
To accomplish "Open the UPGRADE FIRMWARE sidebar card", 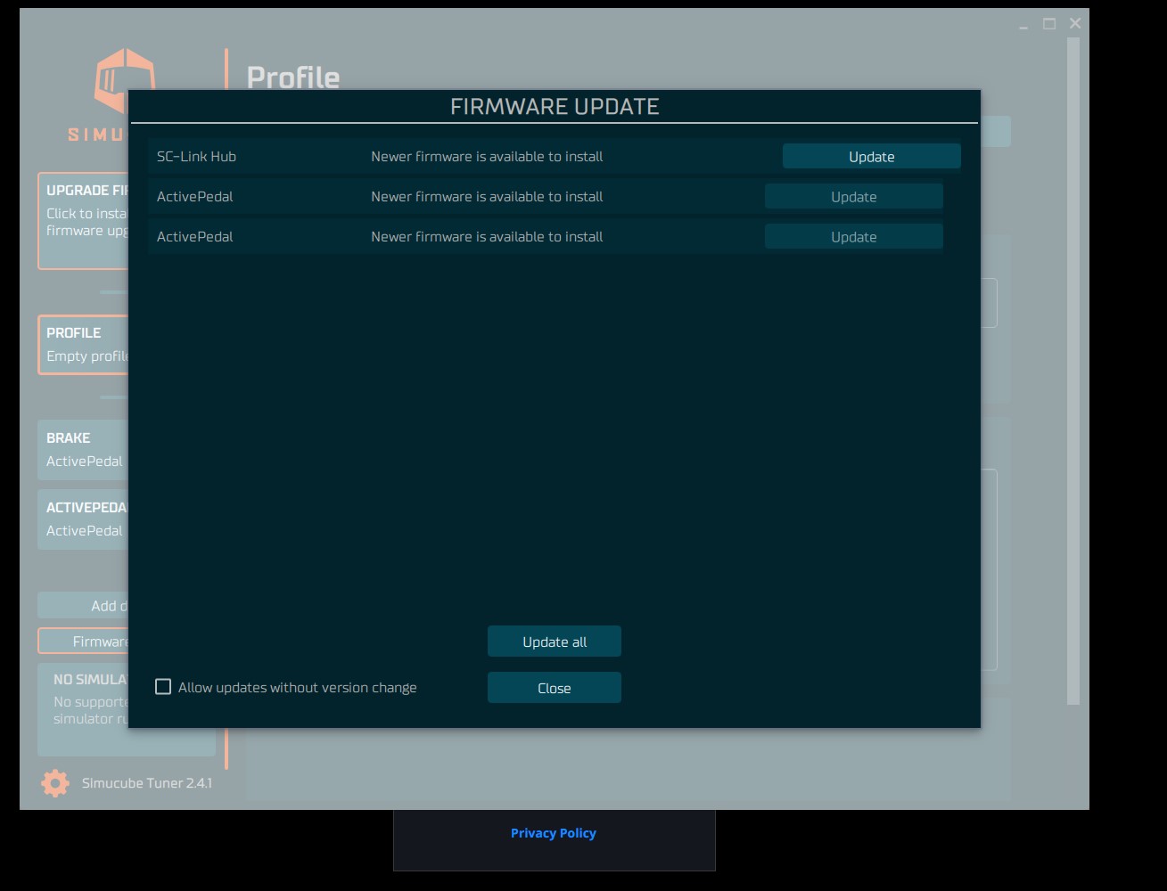I will [x=83, y=221].
